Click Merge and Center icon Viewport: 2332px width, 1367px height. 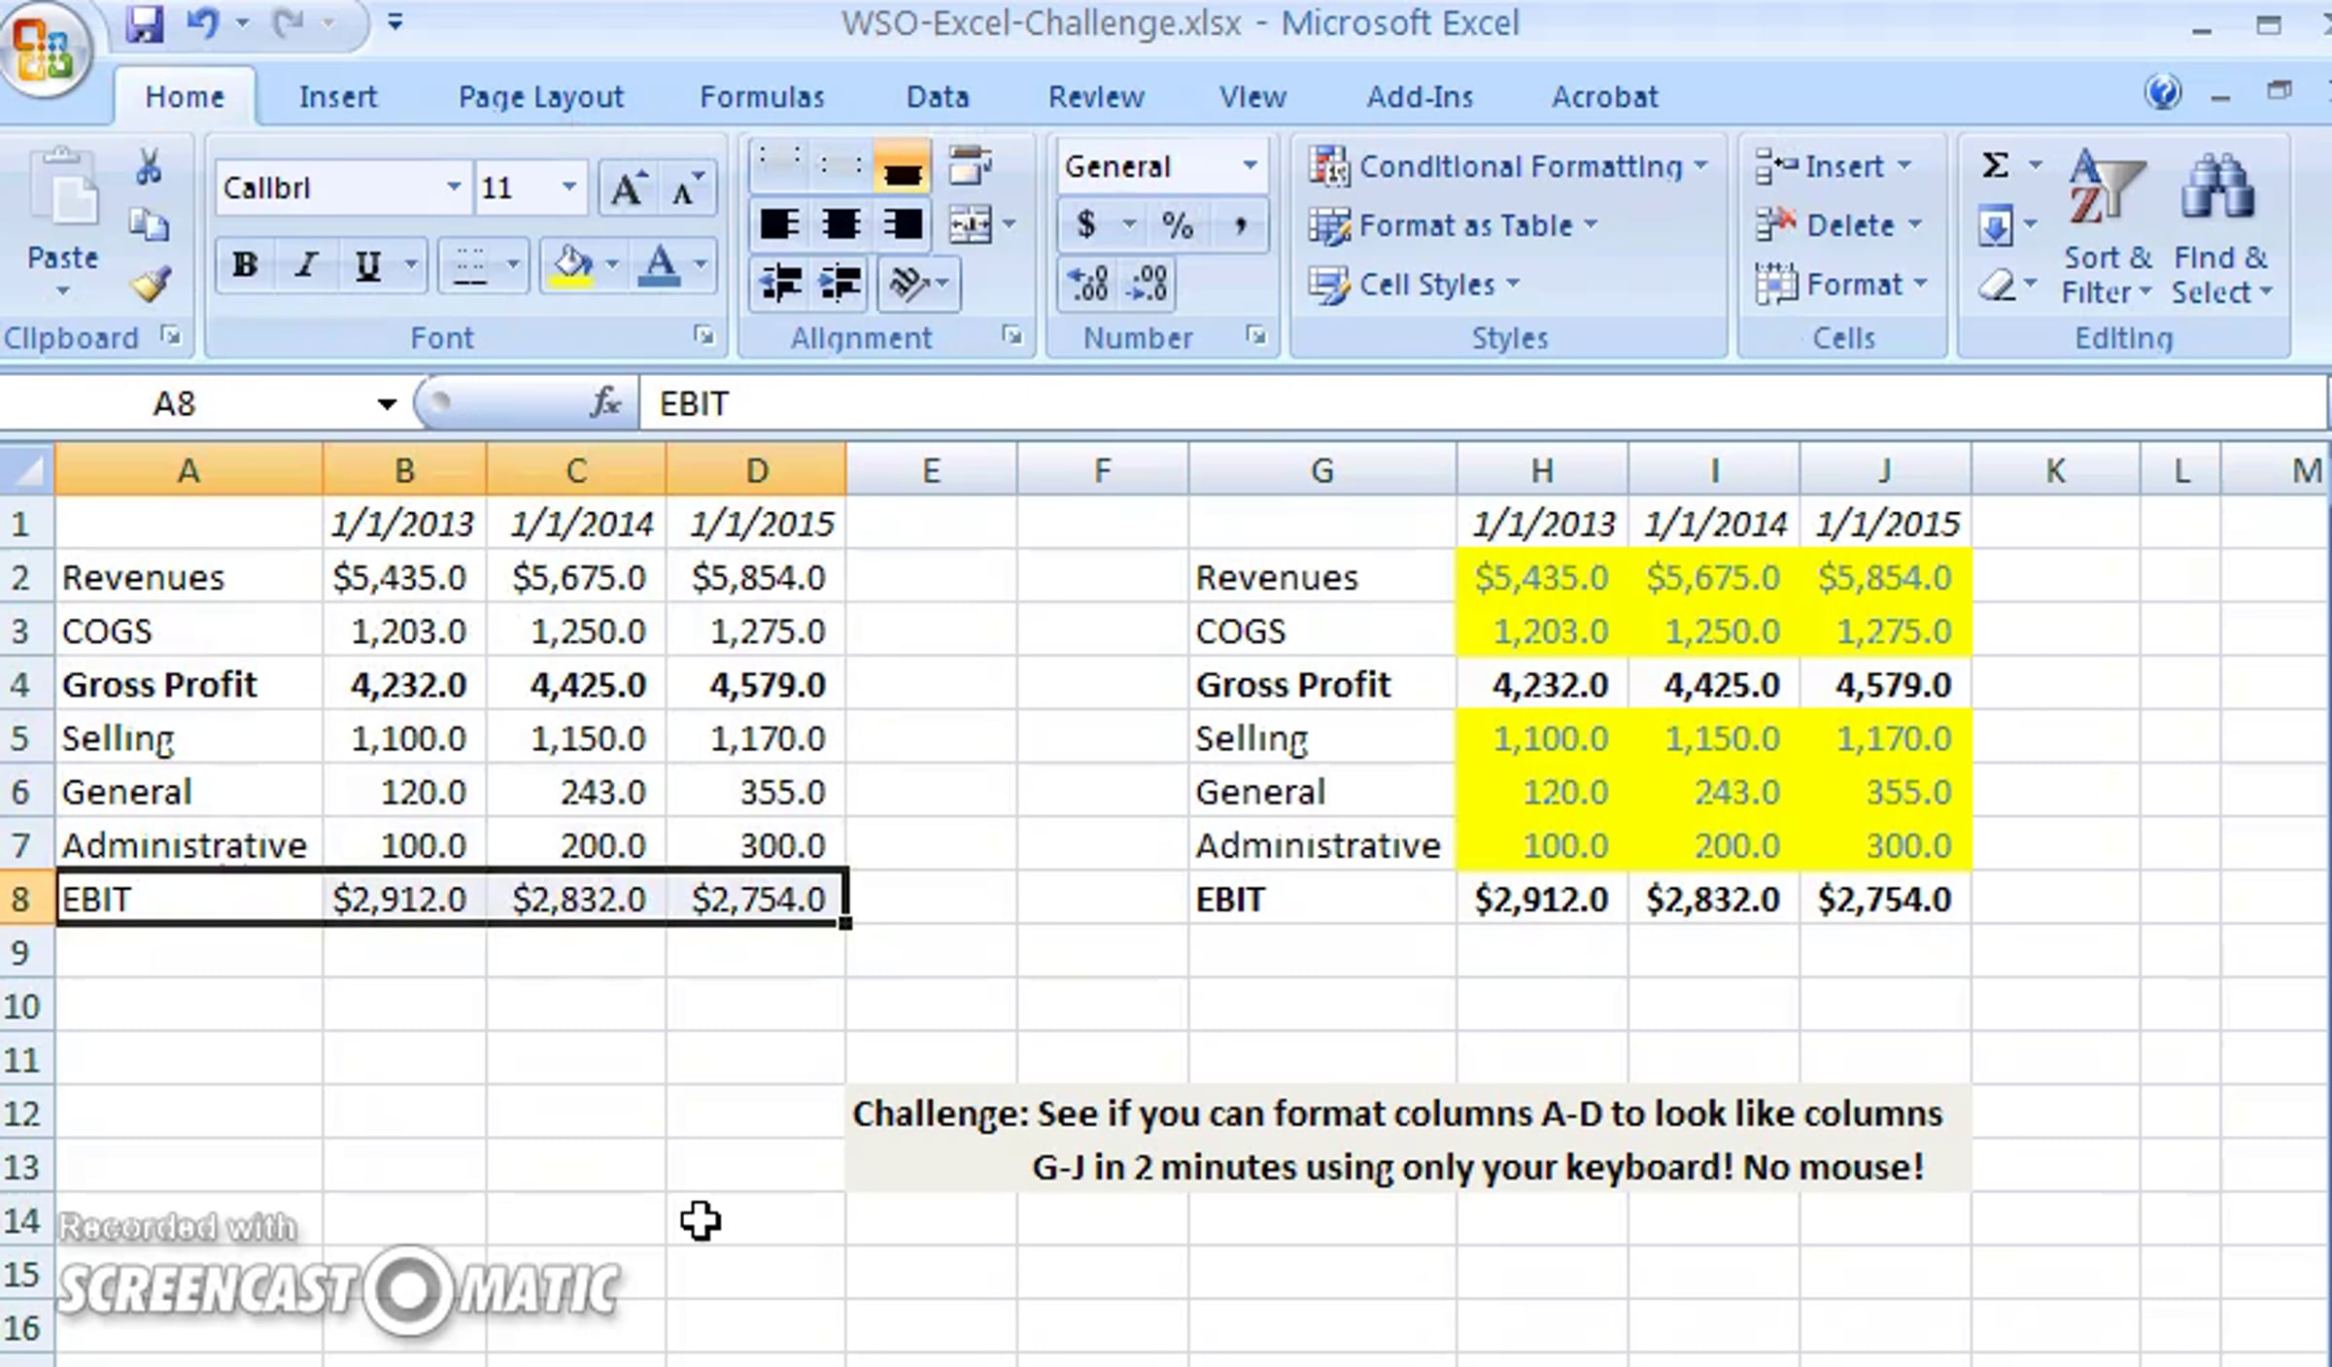[970, 225]
